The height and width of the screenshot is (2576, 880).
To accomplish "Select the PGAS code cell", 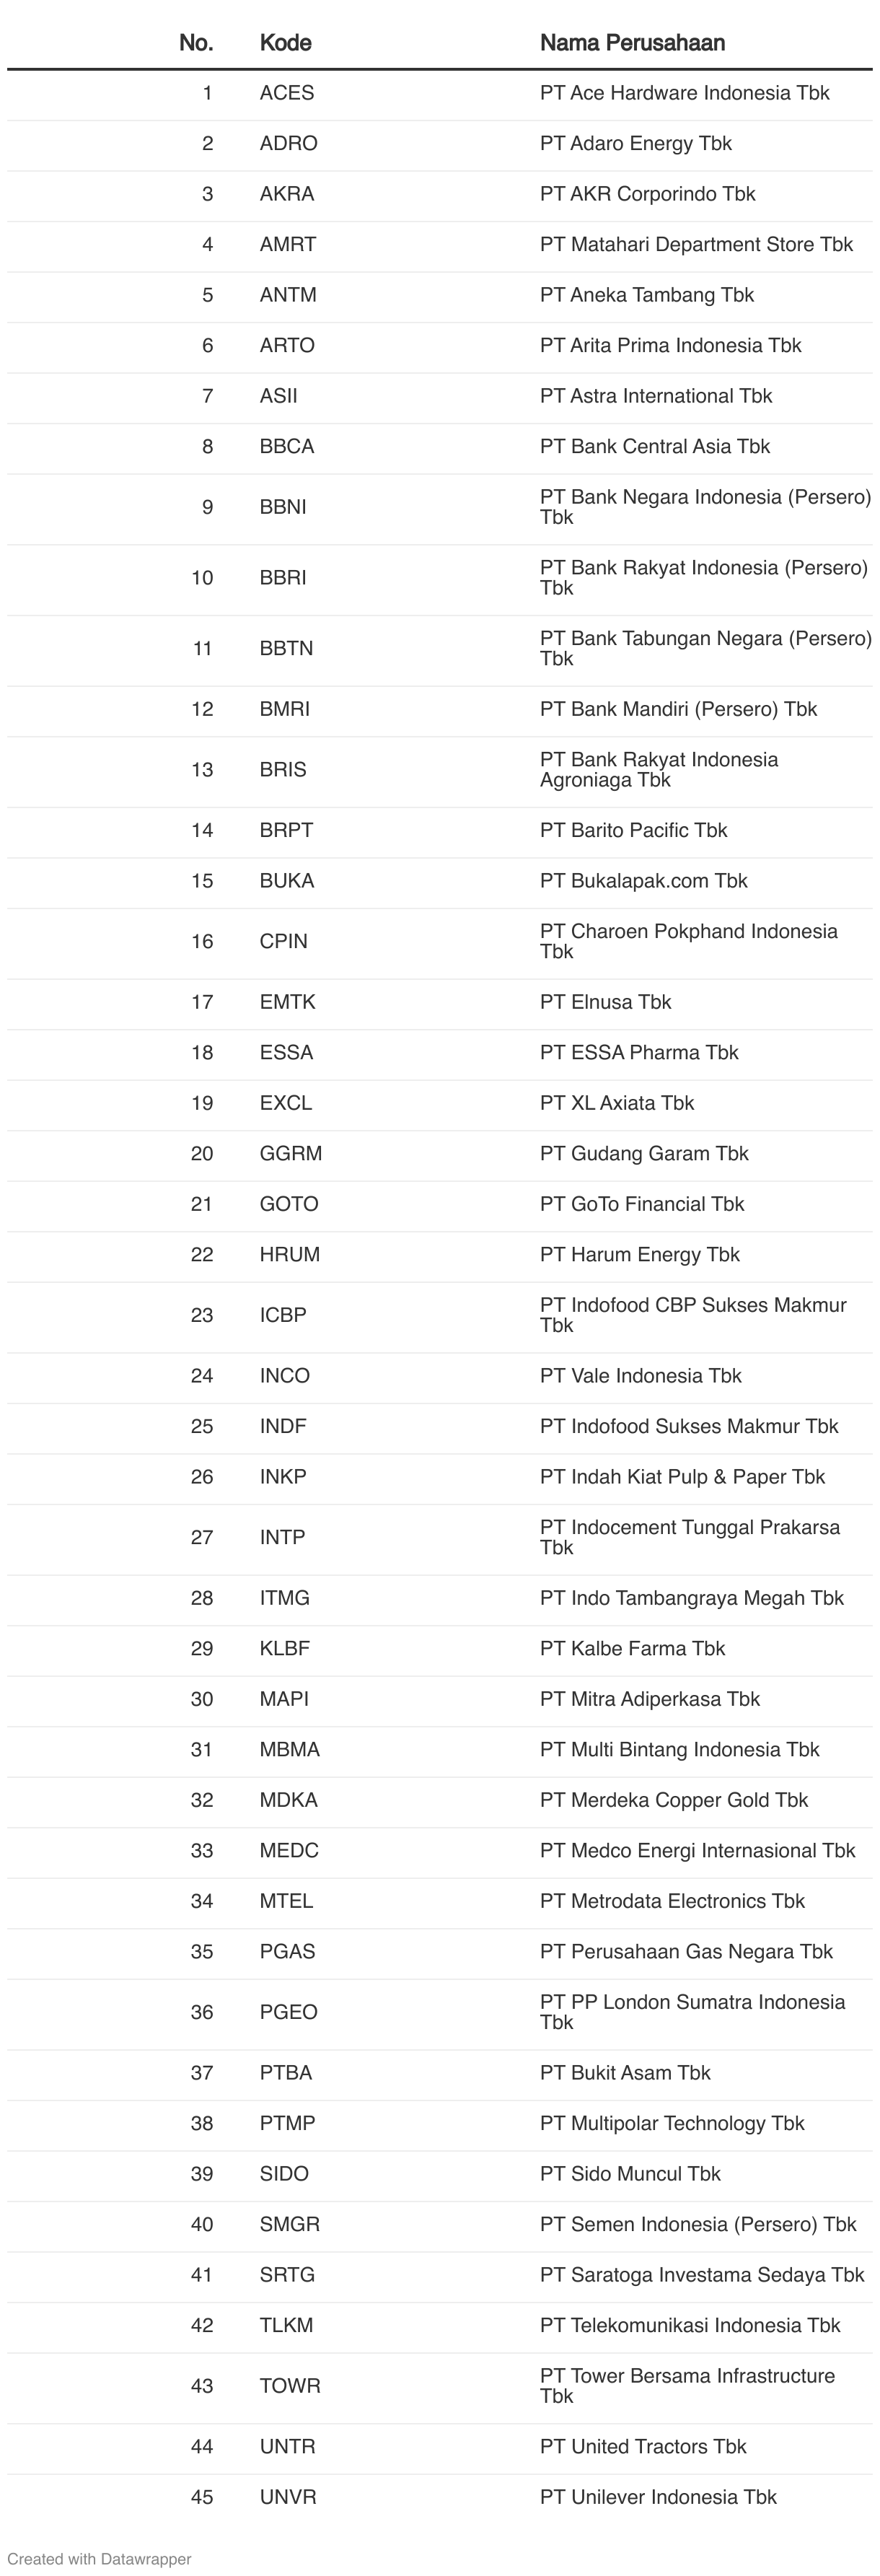I will coord(287,1951).
